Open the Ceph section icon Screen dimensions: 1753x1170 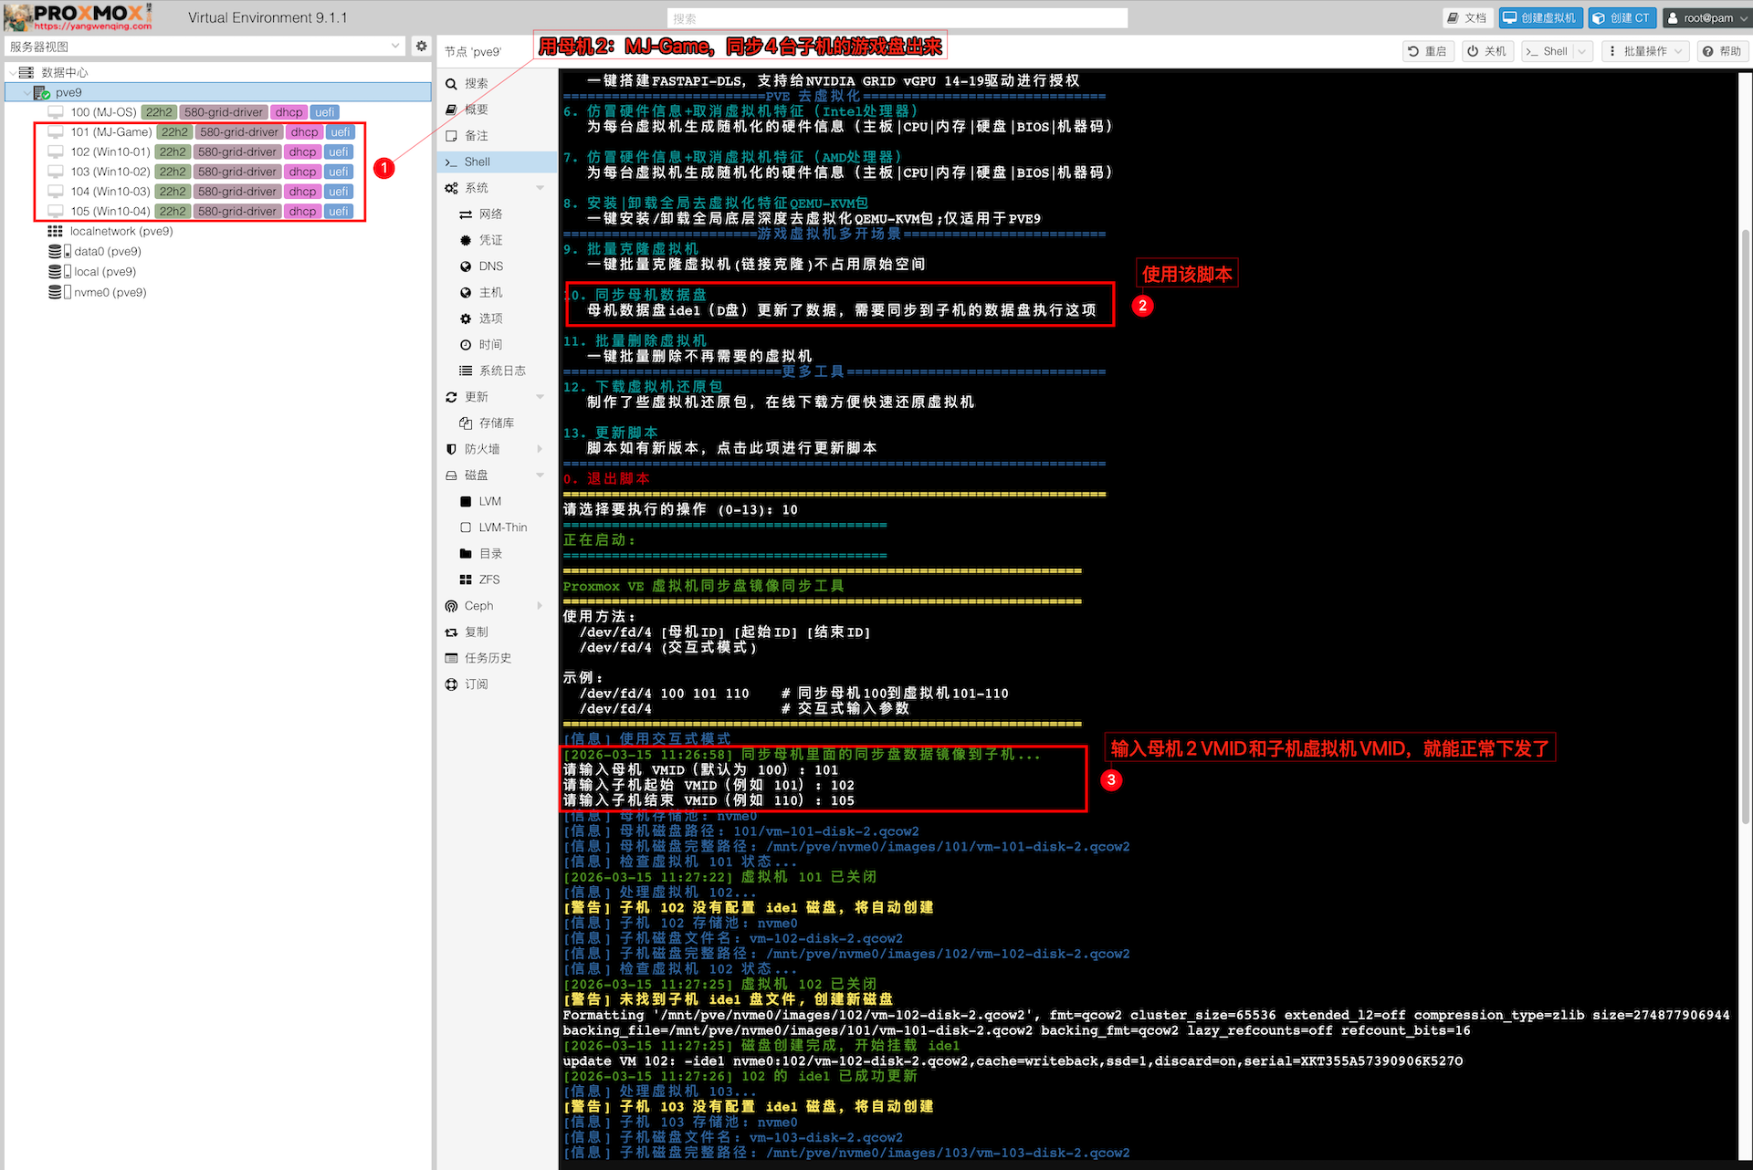tap(451, 606)
